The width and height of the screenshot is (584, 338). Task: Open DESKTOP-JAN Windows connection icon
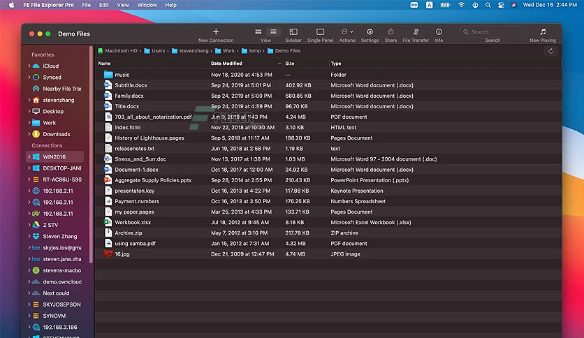point(36,168)
